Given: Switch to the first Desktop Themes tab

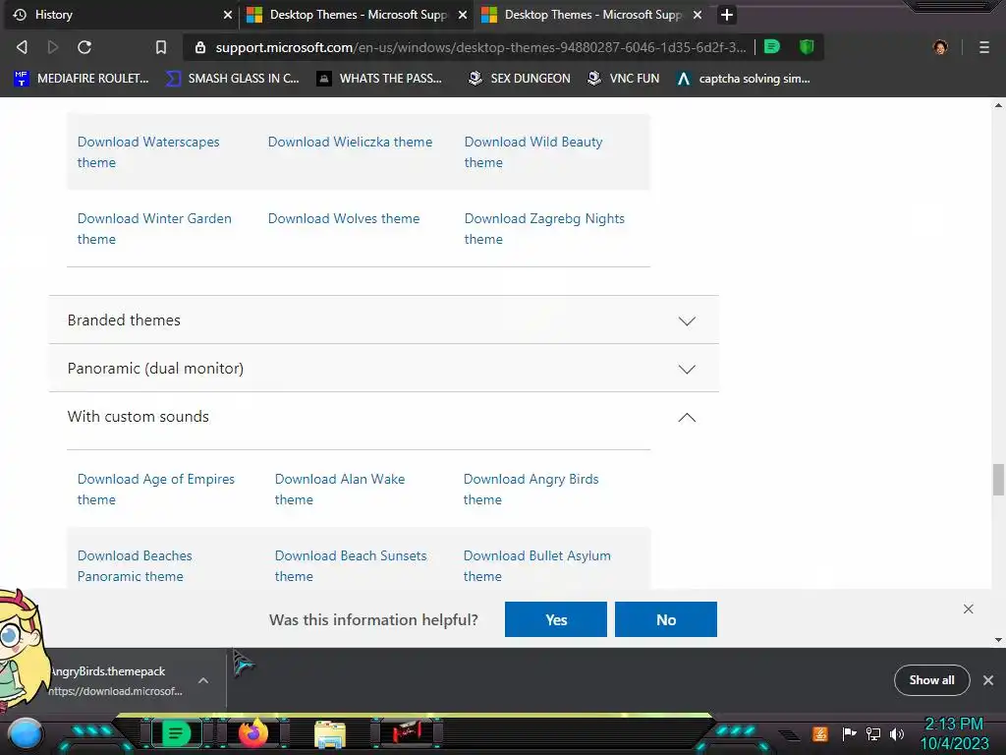Looking at the screenshot, I should [357, 15].
